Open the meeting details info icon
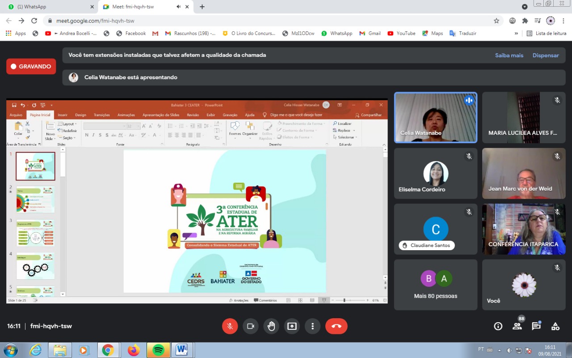The height and width of the screenshot is (358, 572). point(498,326)
